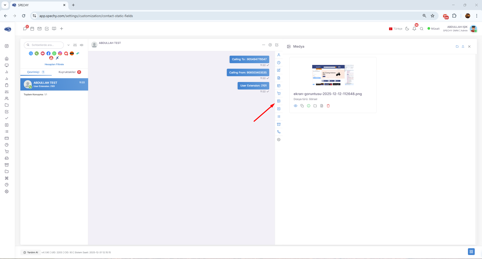This screenshot has height=259, width=482.
Task: Open the Medya image icon in chat side strip
Action: coord(279,101)
